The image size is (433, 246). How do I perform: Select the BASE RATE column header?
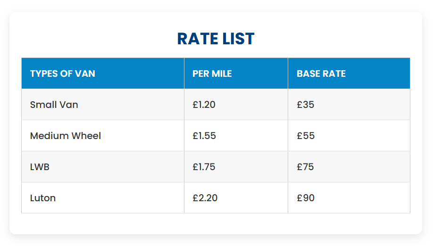321,74
